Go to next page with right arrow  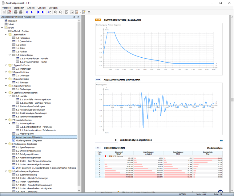coord(32,12)
